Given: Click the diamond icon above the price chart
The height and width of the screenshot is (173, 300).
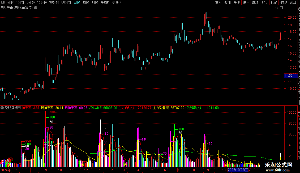Looking at the screenshot, I should [x=277, y=8].
